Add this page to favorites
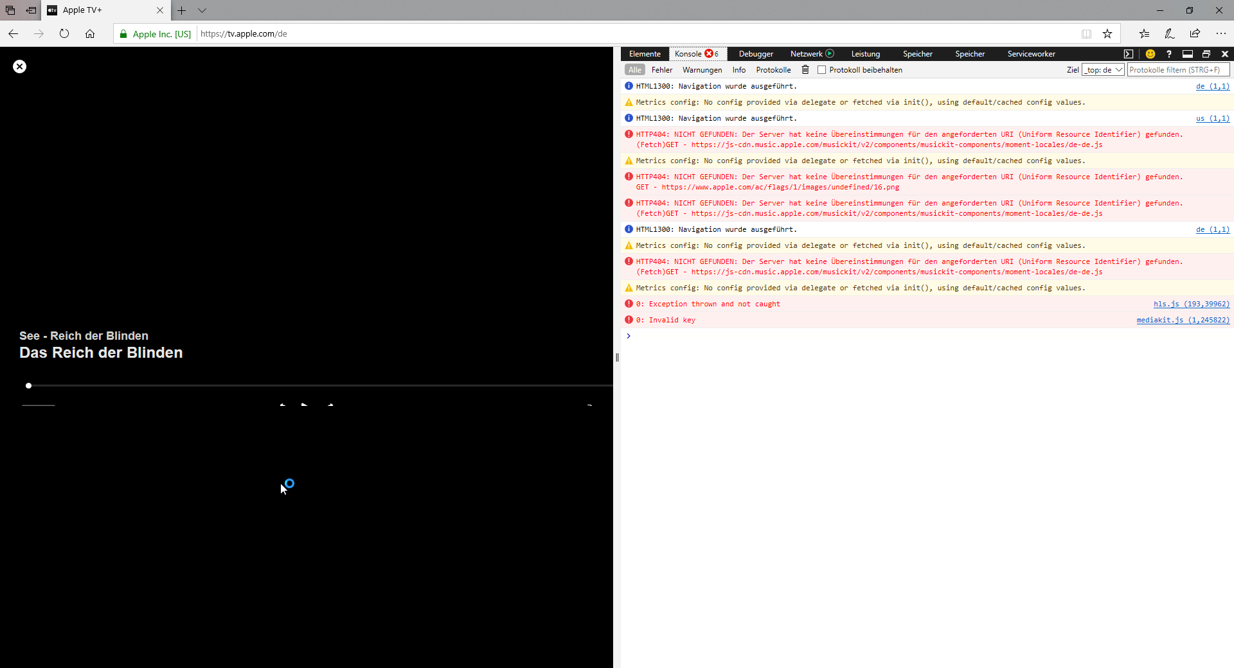1234x668 pixels. tap(1107, 34)
